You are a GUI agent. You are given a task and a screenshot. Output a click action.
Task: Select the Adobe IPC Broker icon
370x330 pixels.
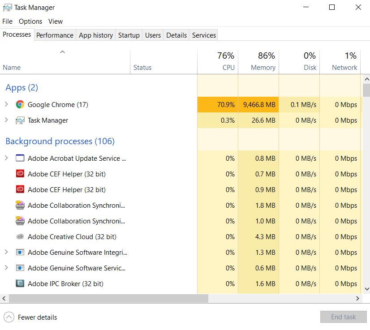coord(20,284)
